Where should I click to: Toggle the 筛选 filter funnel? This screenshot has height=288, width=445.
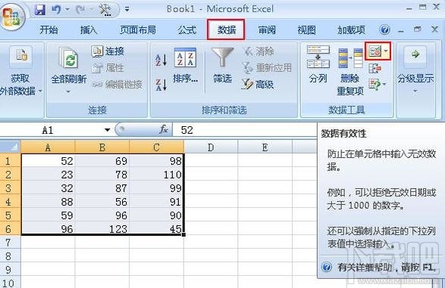coord(223,66)
